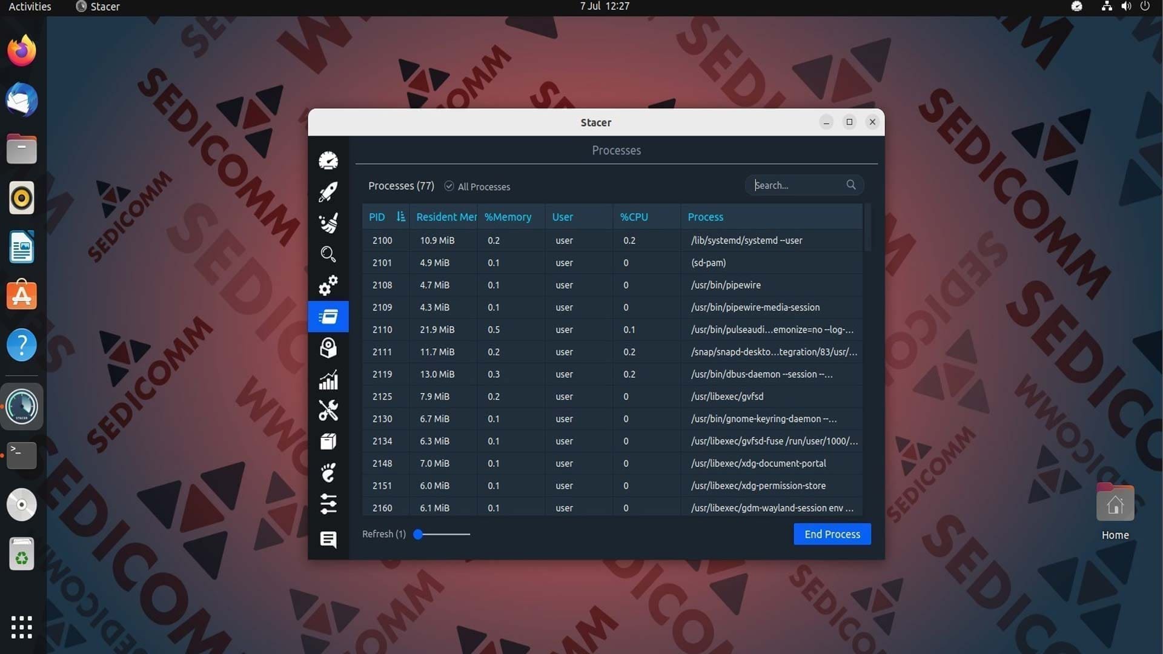Select gnome-keyring-daemon process row

tap(612, 419)
